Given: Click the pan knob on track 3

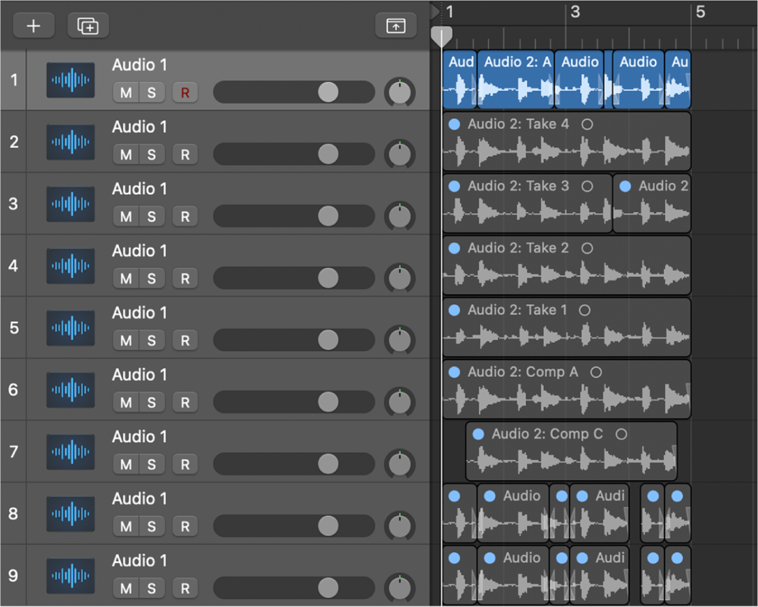Looking at the screenshot, I should click(x=400, y=217).
